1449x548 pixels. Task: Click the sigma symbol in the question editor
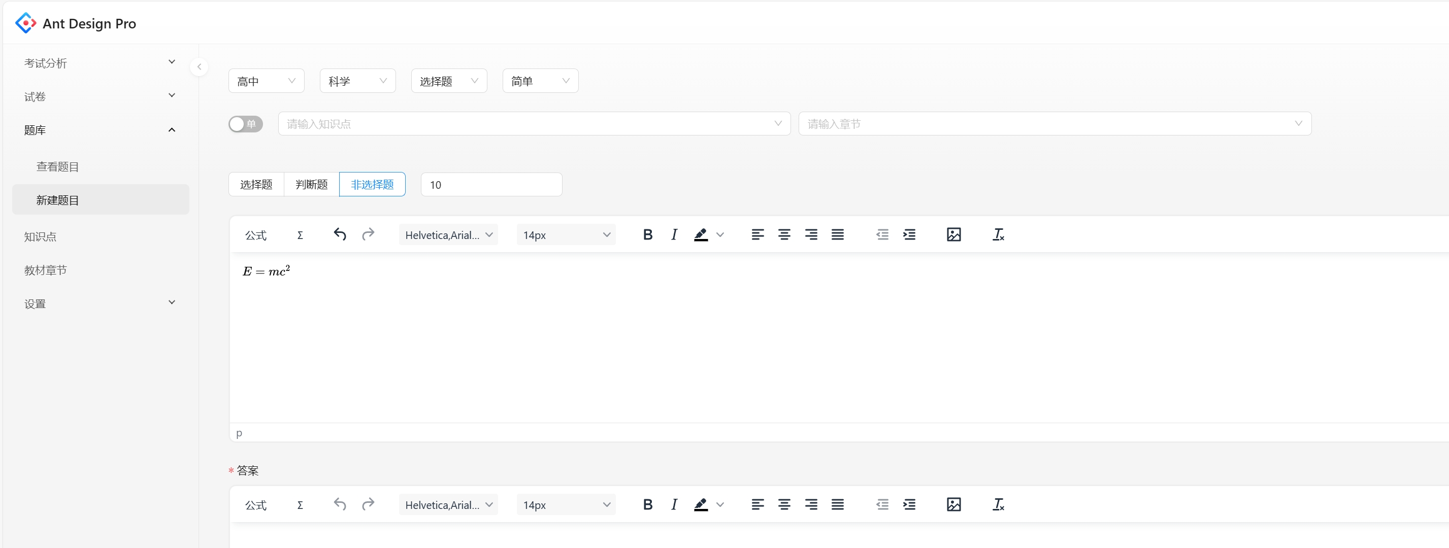click(300, 235)
